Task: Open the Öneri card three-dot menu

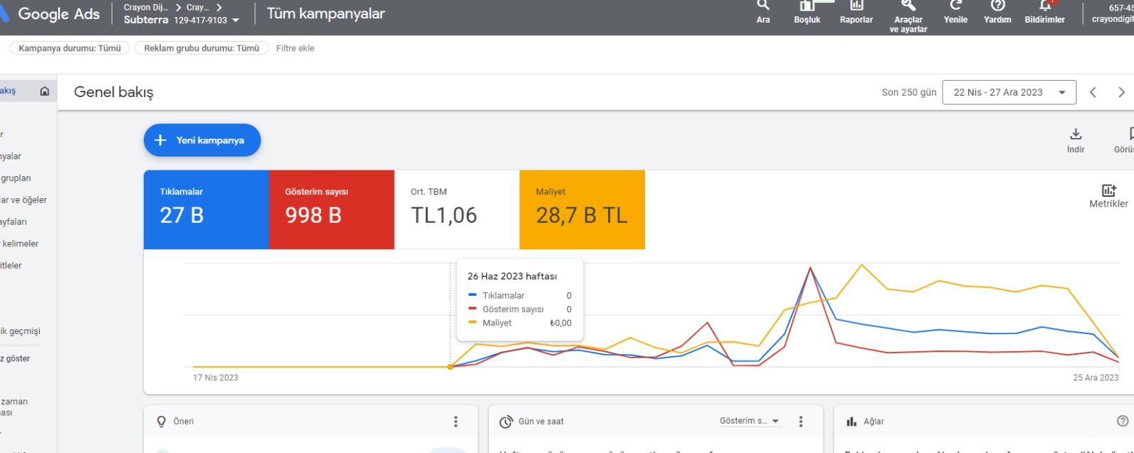Action: coord(456,422)
